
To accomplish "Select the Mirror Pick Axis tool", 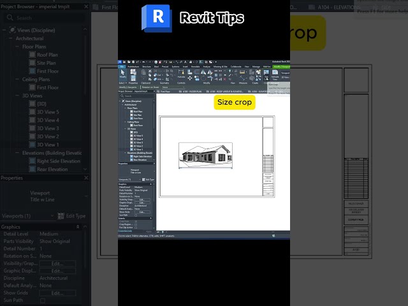I will coord(203,72).
